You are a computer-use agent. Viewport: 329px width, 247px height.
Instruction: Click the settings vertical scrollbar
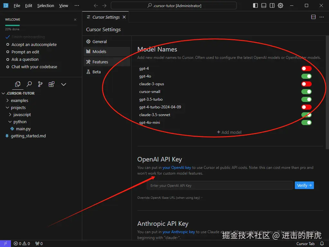click(327, 92)
